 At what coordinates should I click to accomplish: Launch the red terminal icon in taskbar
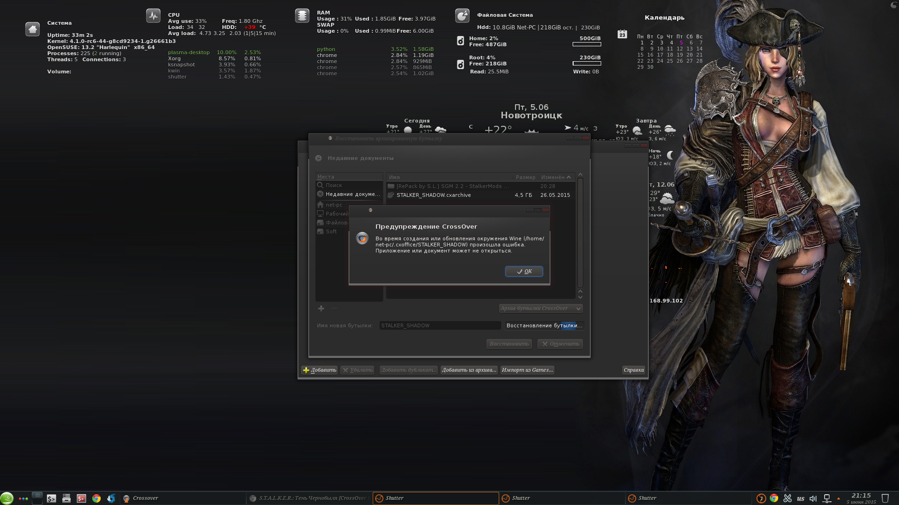[x=81, y=498]
